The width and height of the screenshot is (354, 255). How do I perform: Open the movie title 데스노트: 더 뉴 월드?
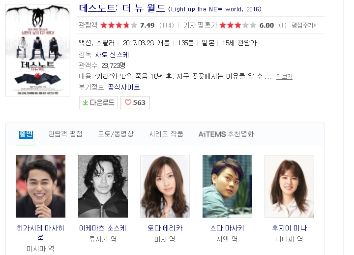point(122,8)
